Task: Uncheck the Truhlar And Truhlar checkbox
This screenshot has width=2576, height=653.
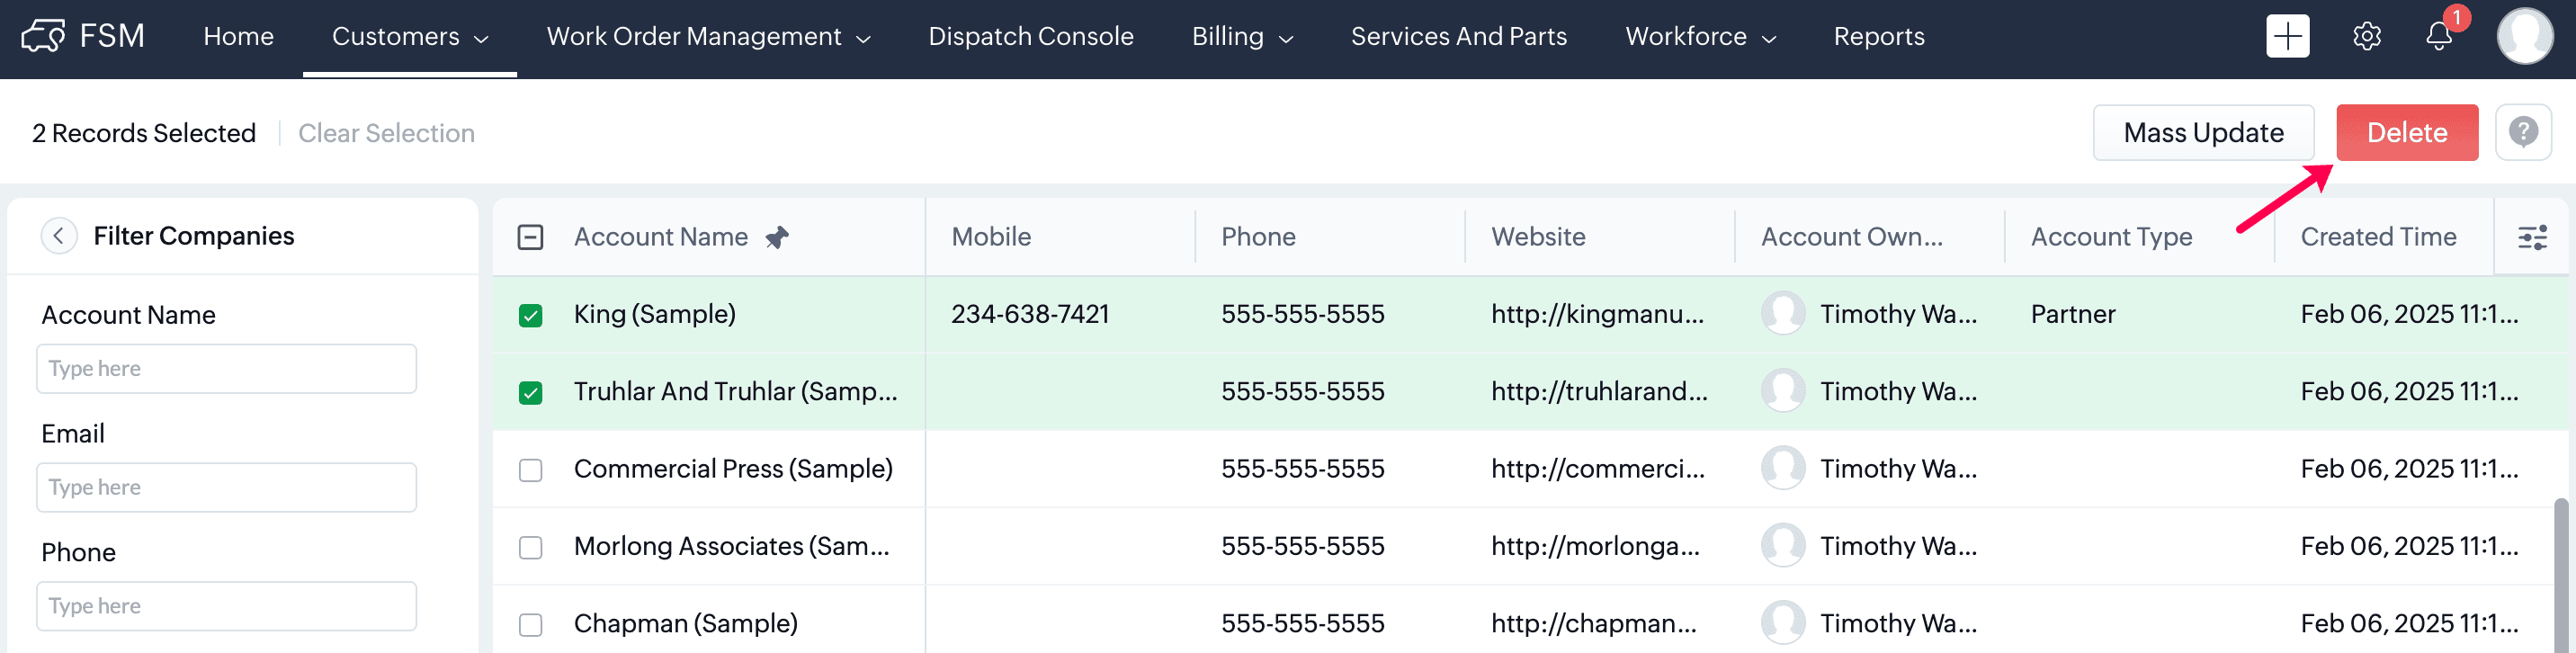Action: point(530,392)
